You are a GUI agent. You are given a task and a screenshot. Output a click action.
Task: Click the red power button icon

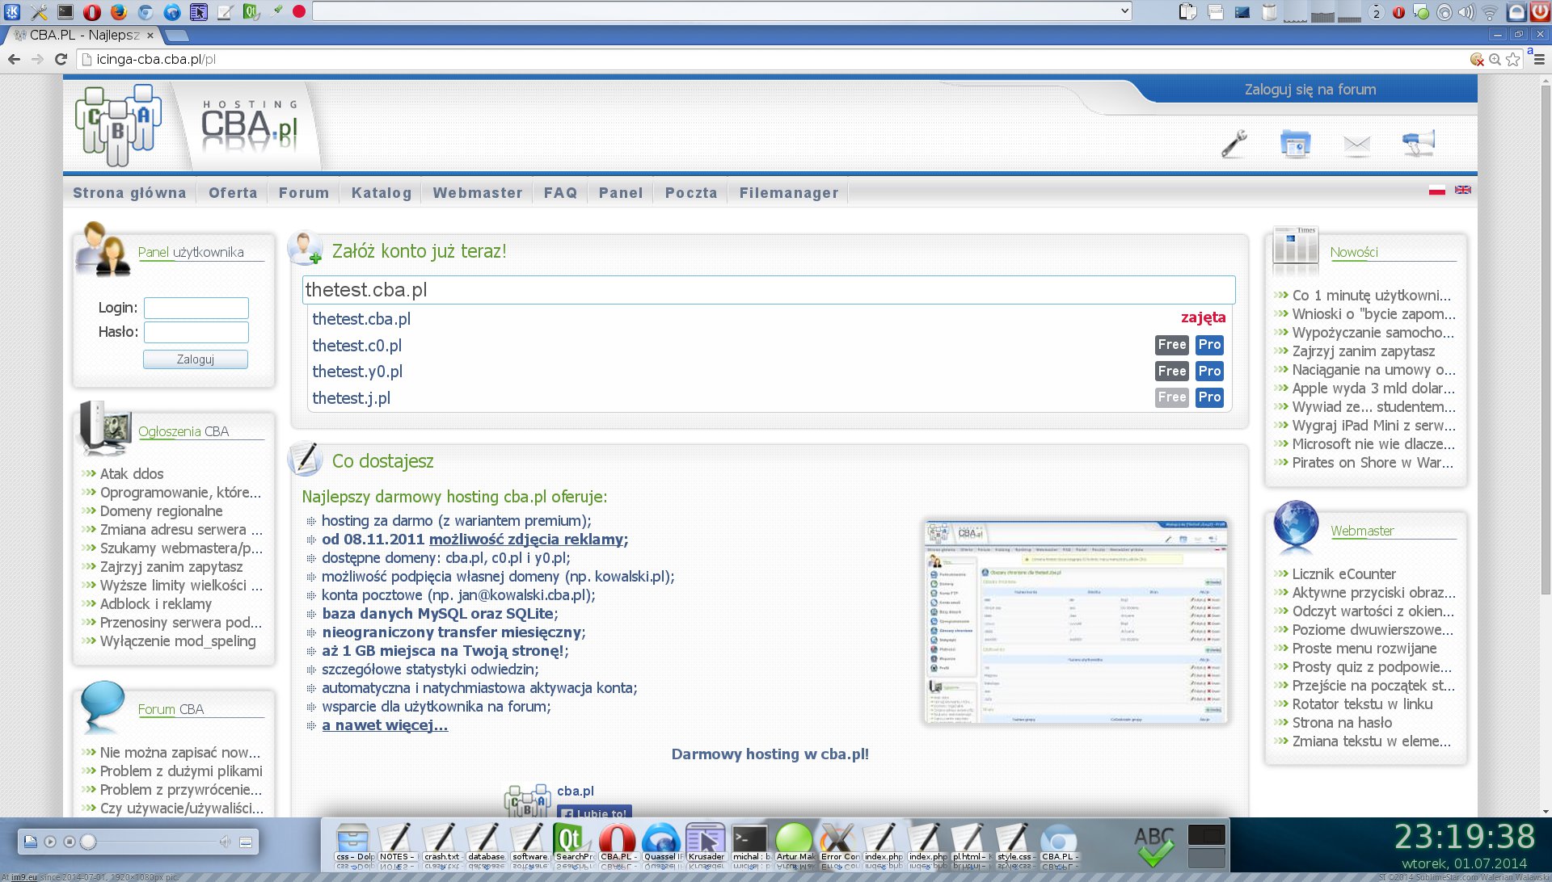[1540, 11]
